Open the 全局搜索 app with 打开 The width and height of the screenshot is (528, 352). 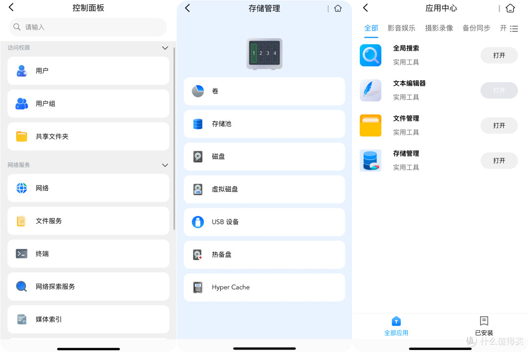pos(499,55)
